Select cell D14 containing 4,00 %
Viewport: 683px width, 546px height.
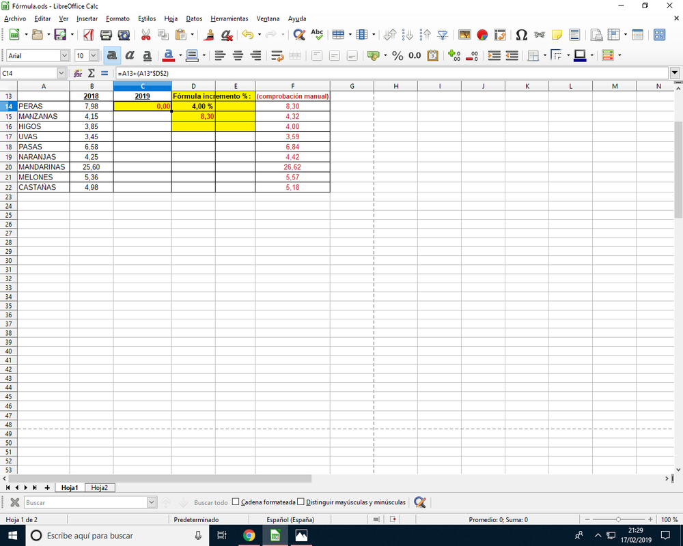tap(193, 106)
